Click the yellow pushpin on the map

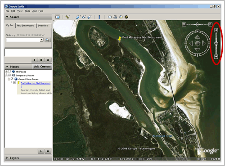pos(120,38)
